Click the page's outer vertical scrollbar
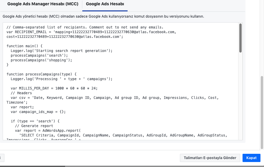264x167 pixels. [x=262, y=113]
